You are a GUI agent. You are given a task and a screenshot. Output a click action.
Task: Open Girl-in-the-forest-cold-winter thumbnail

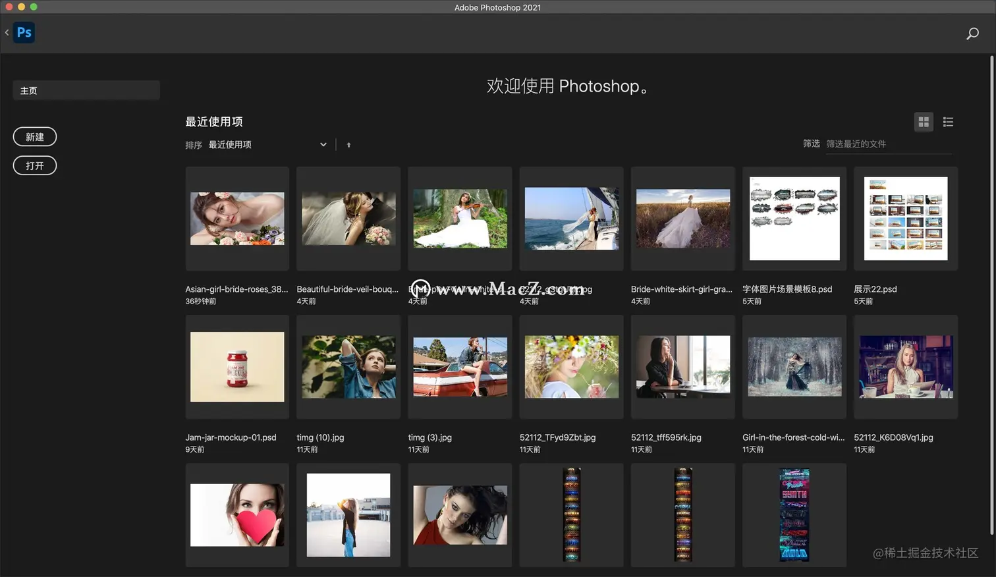(794, 367)
